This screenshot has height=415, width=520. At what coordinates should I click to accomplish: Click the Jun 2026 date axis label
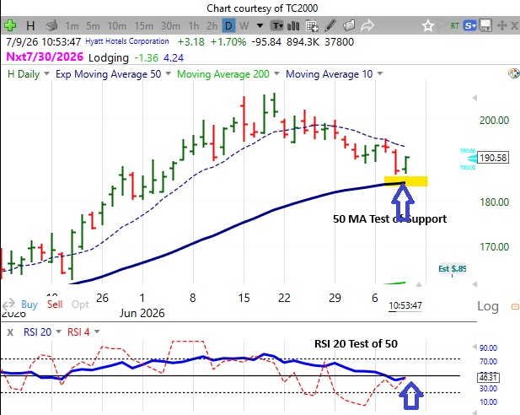pos(142,313)
